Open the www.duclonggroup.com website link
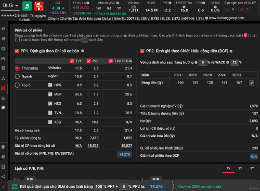Screen dimensions: 260x191 pos(226,18)
